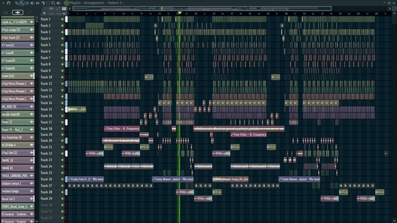Mute Track 14
Image resolution: width=397 pixels, height=223 pixels.
click(x=62, y=103)
